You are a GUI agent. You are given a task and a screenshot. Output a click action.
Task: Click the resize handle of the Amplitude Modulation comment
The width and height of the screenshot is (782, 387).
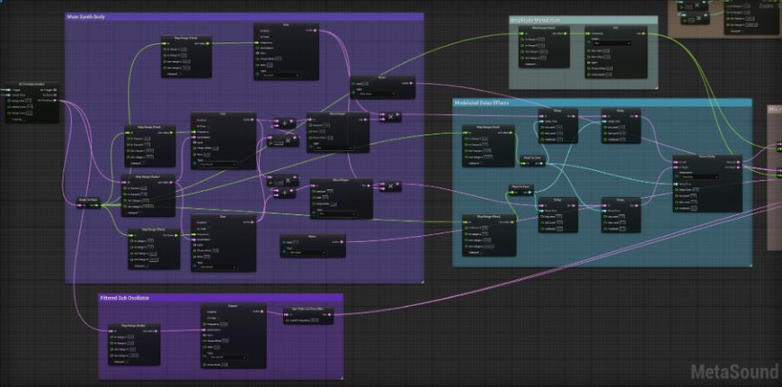[656, 88]
